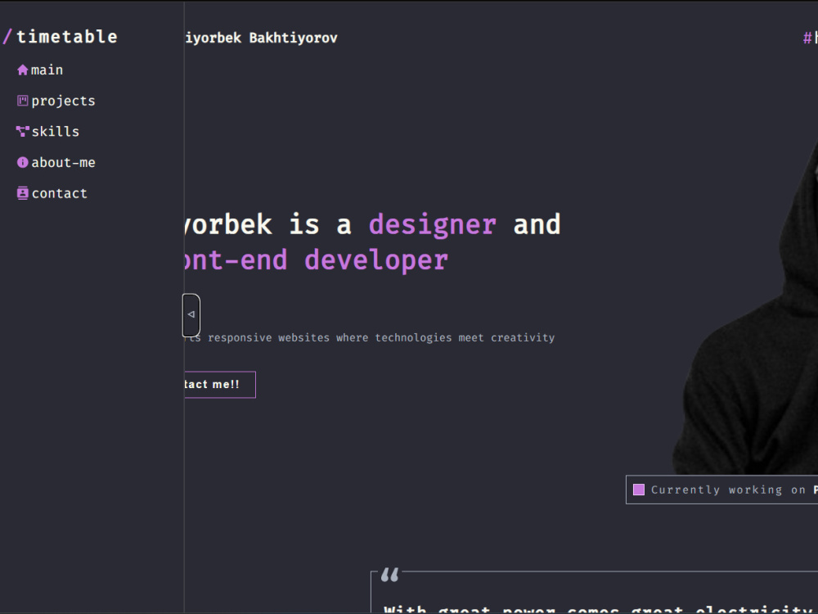
Task: Collapse the sidebar with the arrow handle
Action: (191, 315)
